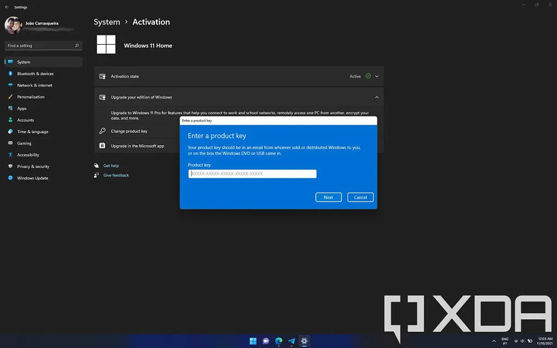Click the Activation state row icon
557x348 pixels.
click(x=102, y=76)
